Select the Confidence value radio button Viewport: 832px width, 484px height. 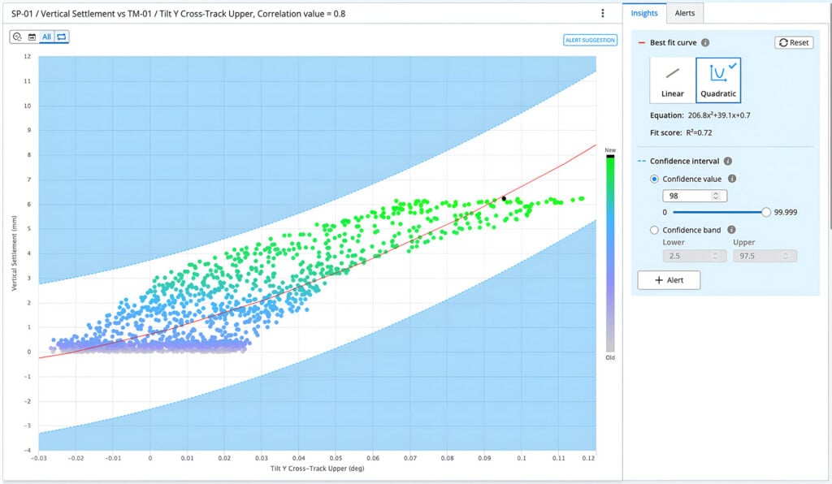pos(654,179)
